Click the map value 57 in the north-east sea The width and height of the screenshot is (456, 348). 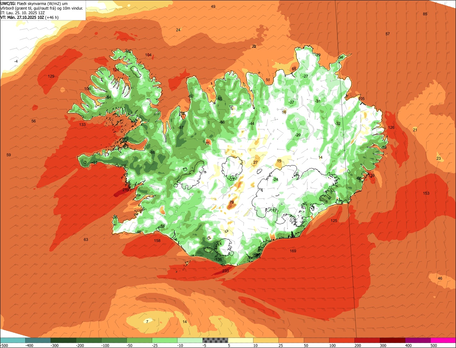(x=388, y=34)
